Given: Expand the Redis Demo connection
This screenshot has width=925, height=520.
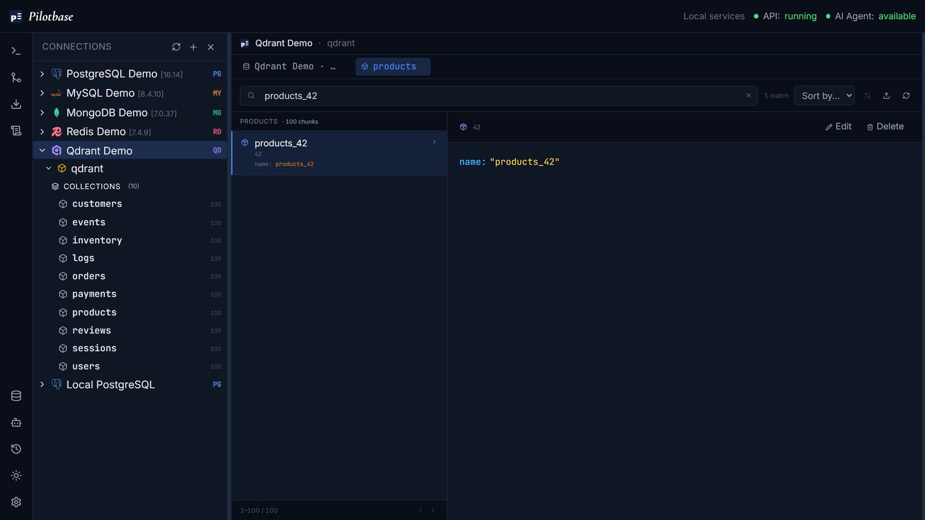Looking at the screenshot, I should [42, 132].
